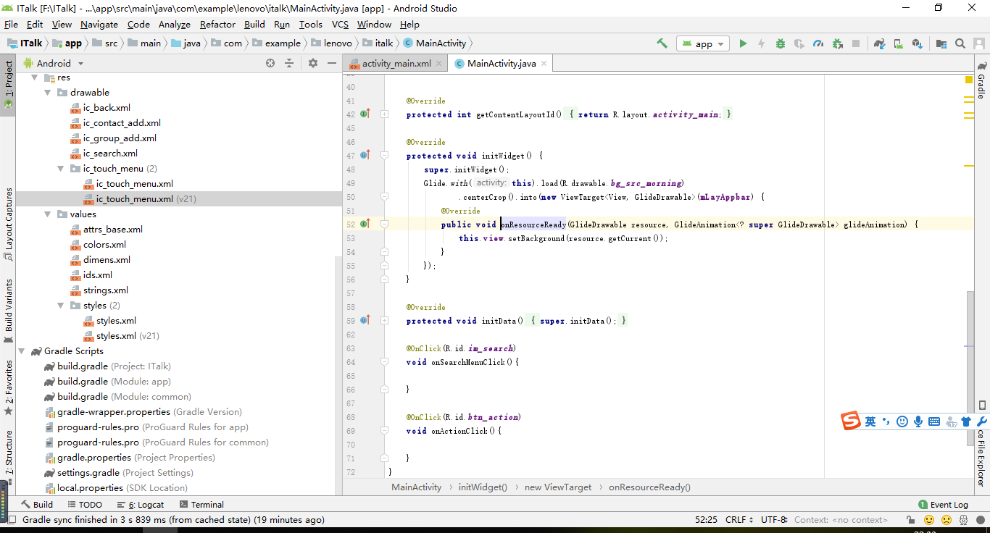Image resolution: width=990 pixels, height=533 pixels.
Task: Toggle the read-only lock icon in status bar
Action: point(911,520)
